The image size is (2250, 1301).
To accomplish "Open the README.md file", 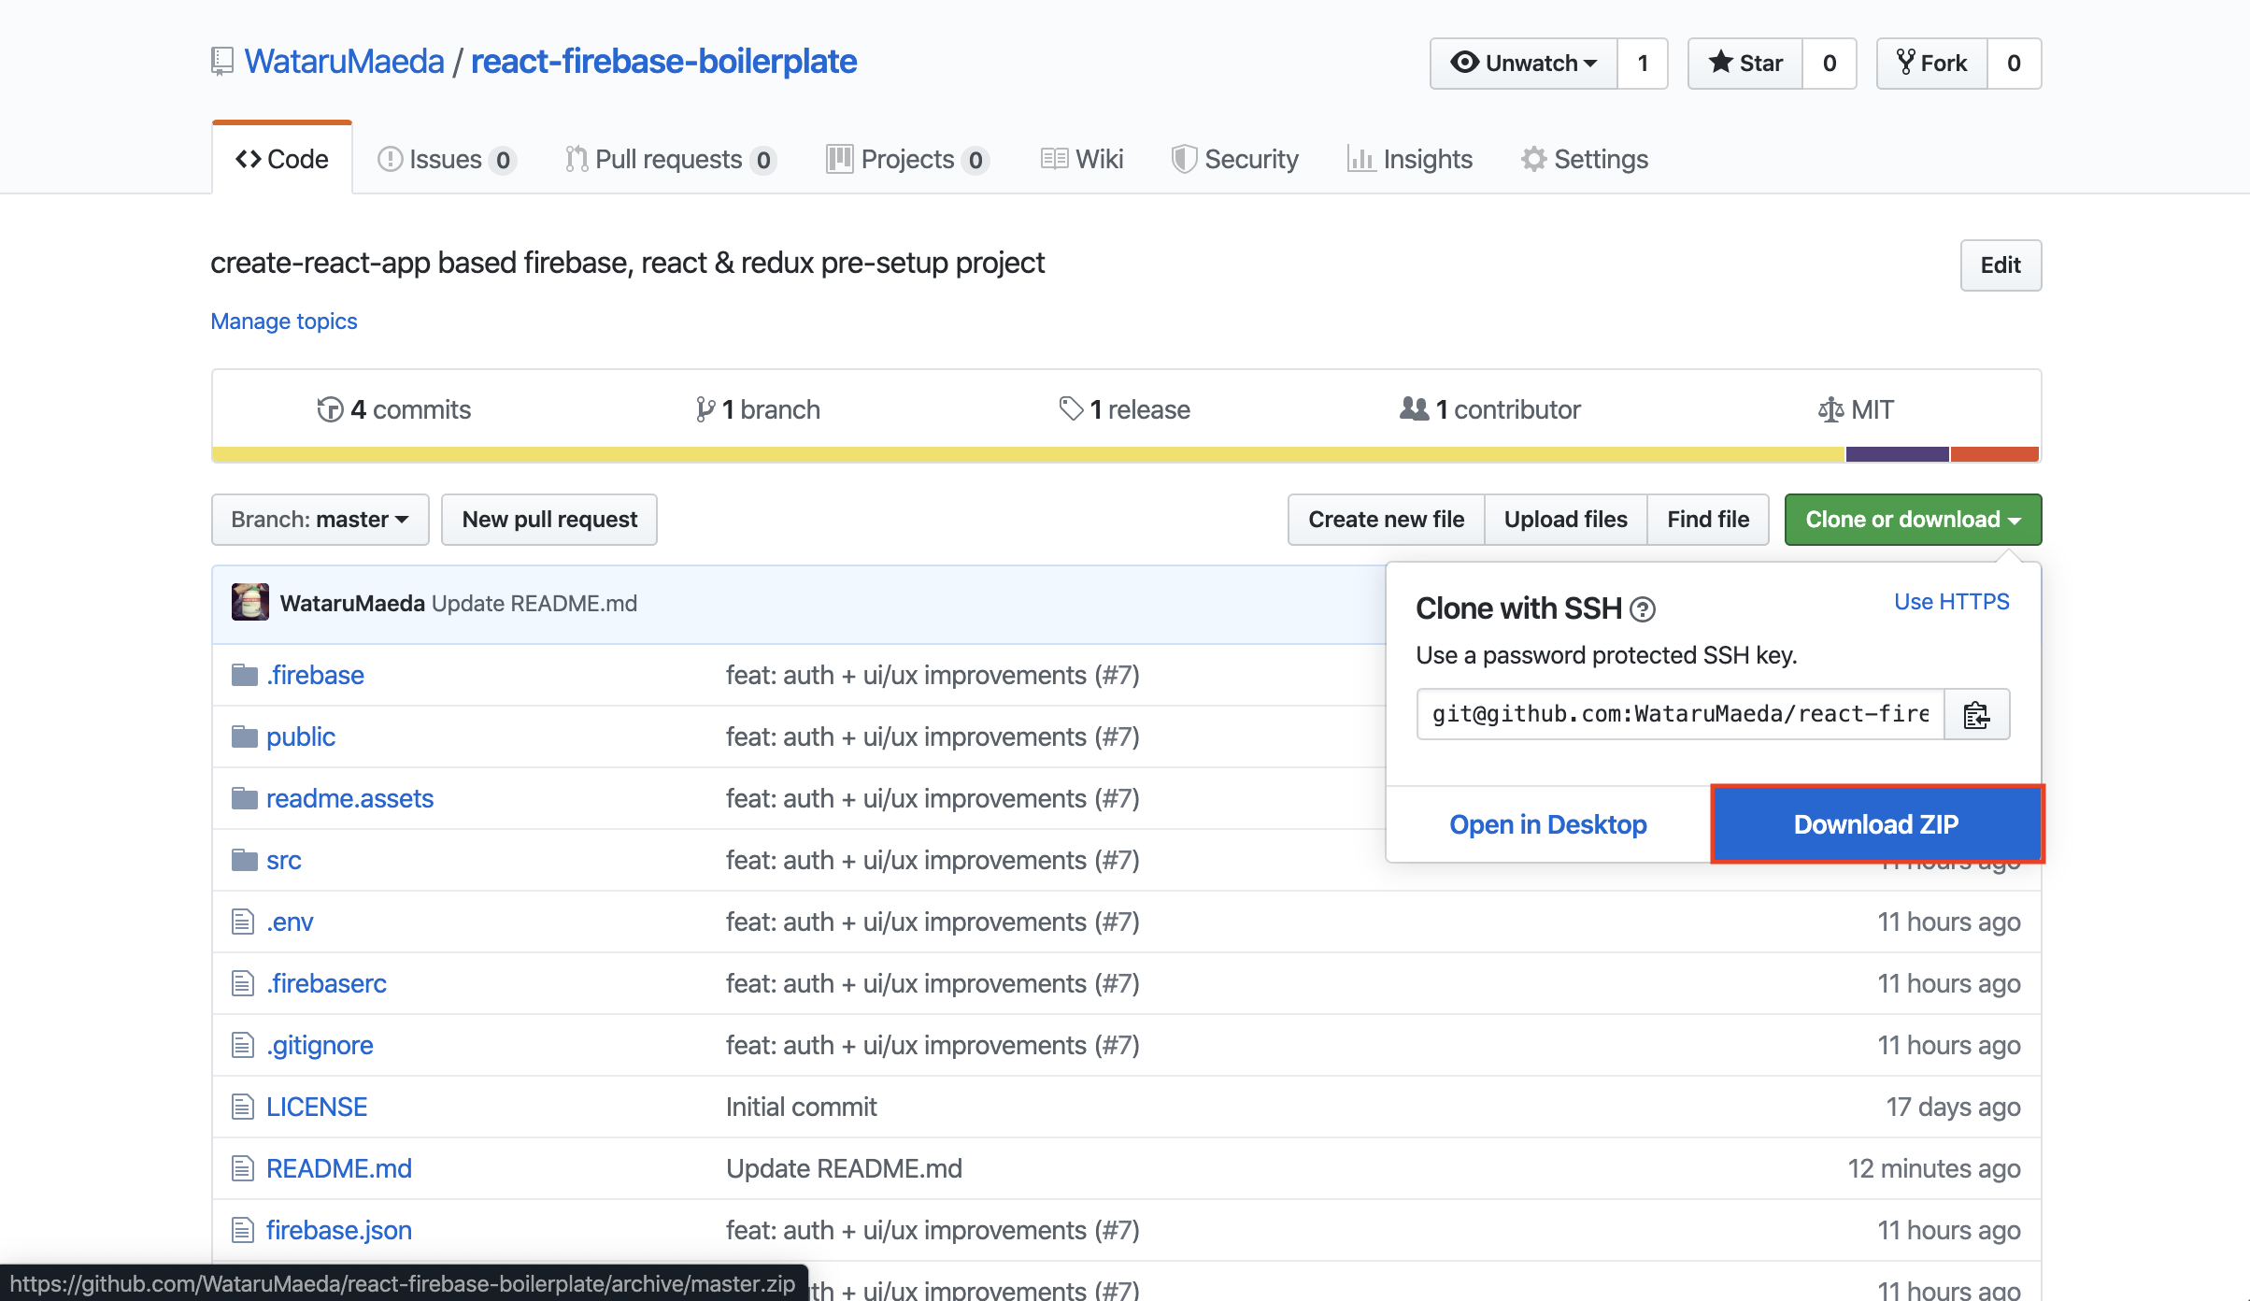I will pyautogui.click(x=339, y=1168).
